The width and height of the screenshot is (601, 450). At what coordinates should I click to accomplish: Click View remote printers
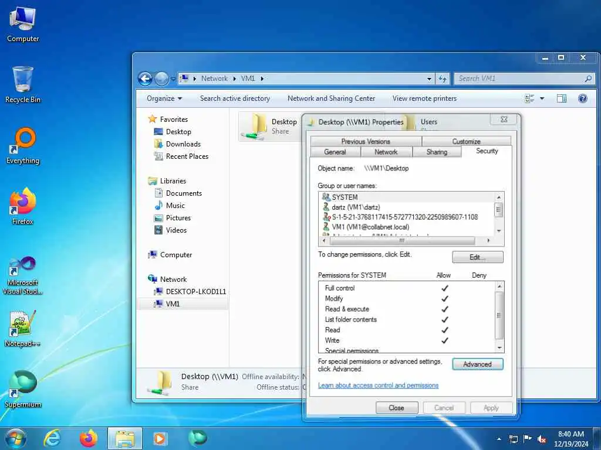[x=425, y=98]
